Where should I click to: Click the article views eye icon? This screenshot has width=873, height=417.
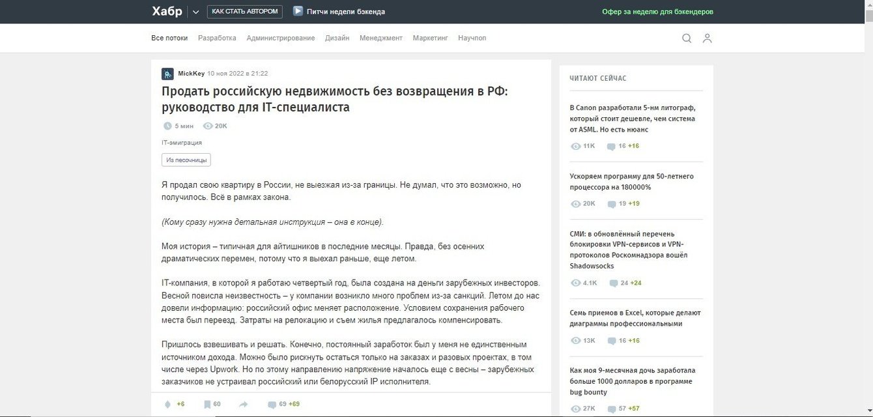208,126
